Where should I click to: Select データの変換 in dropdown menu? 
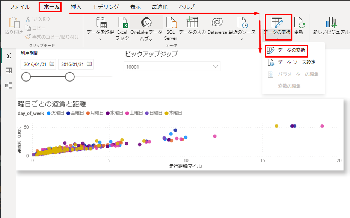pos(291,50)
